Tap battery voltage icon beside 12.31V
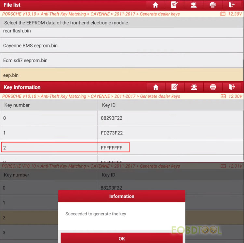Viewport: 244px width, 243px height. tap(223, 166)
